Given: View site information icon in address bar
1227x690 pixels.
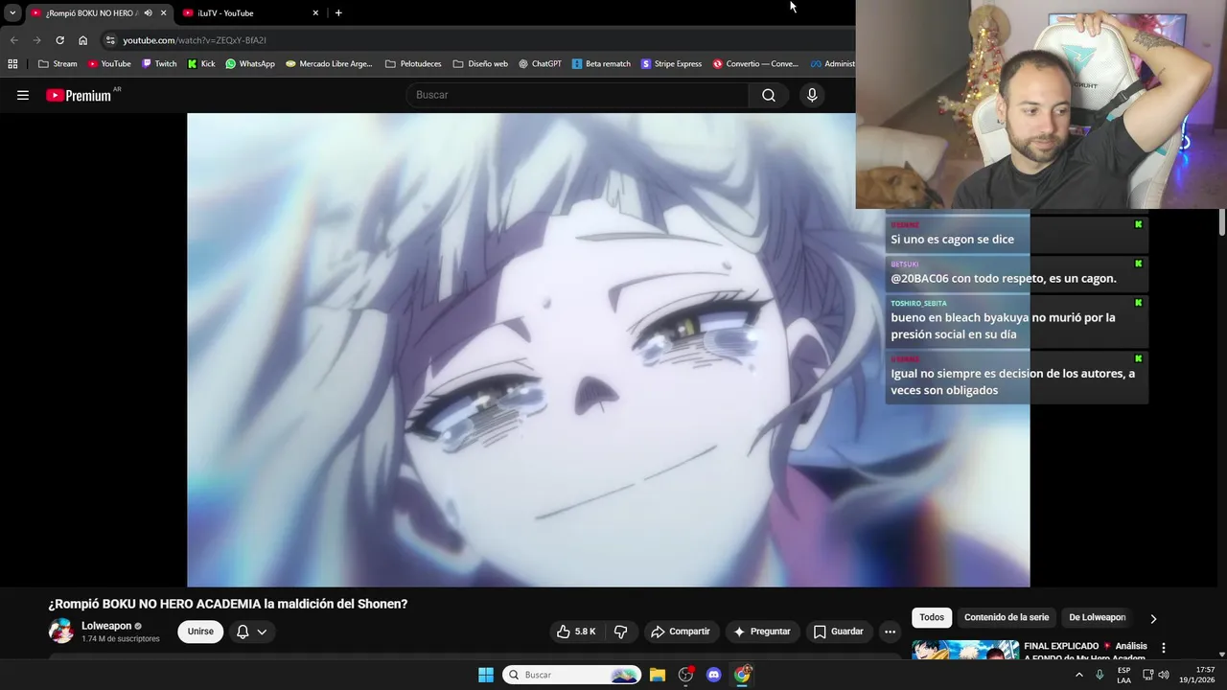Looking at the screenshot, I should [x=110, y=40].
